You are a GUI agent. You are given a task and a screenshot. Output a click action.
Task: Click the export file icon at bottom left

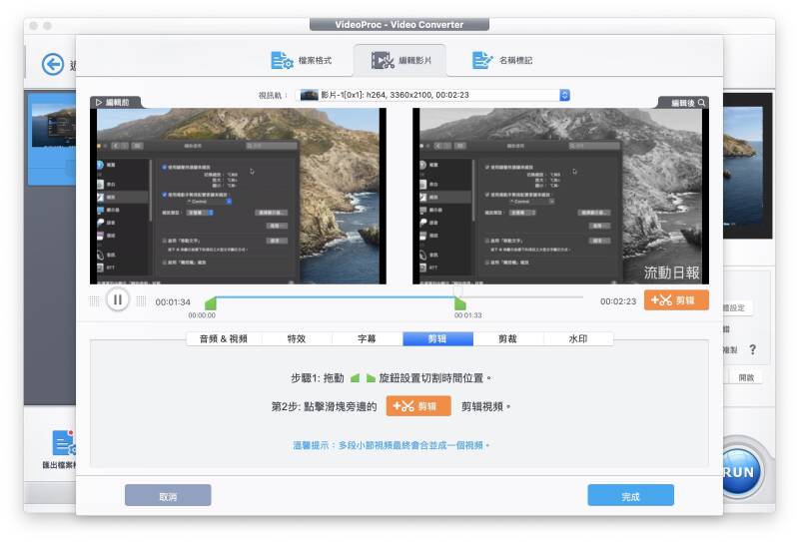[64, 443]
